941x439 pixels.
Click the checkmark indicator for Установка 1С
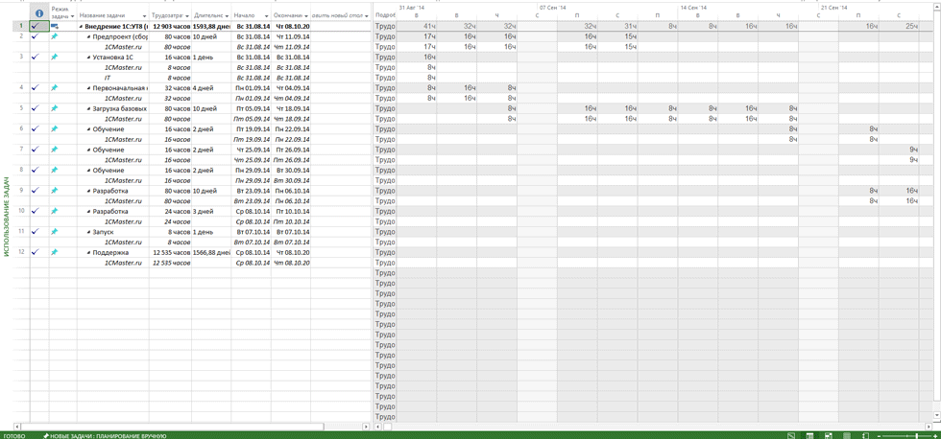(x=36, y=57)
